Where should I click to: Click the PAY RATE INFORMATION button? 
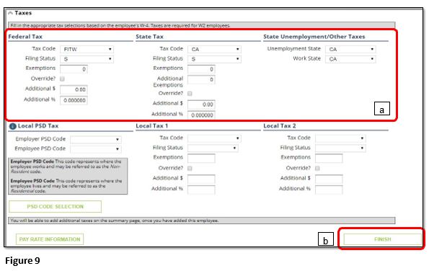(x=50, y=239)
